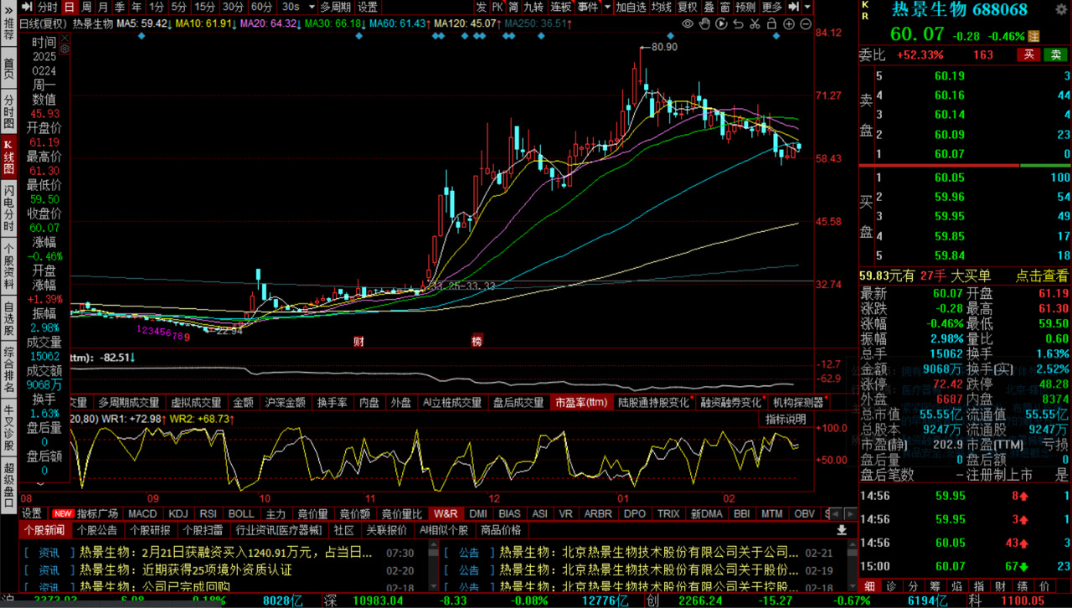The height and width of the screenshot is (608, 1072).
Task: Click the buy-1 price 60.05
Action: pos(951,178)
